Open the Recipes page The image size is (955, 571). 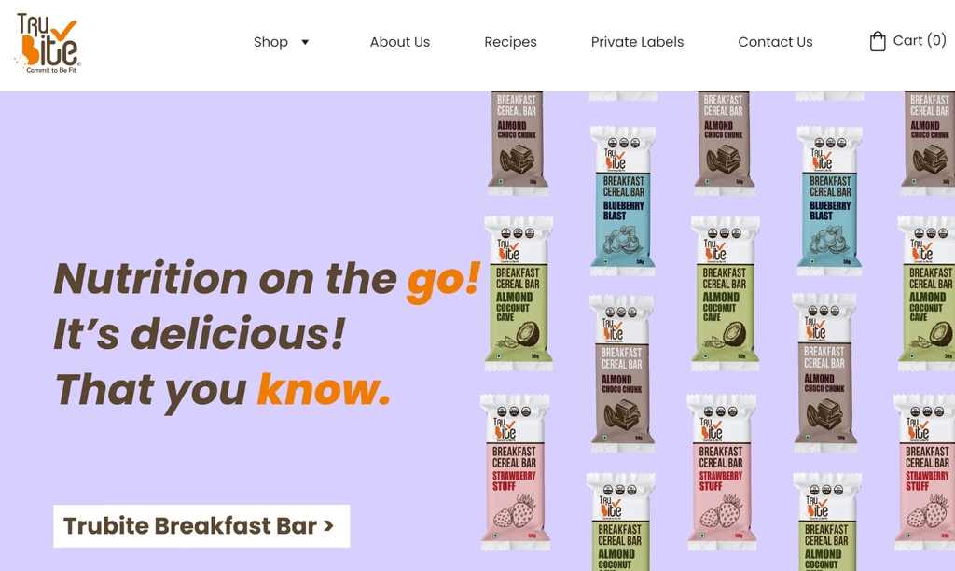(x=510, y=42)
